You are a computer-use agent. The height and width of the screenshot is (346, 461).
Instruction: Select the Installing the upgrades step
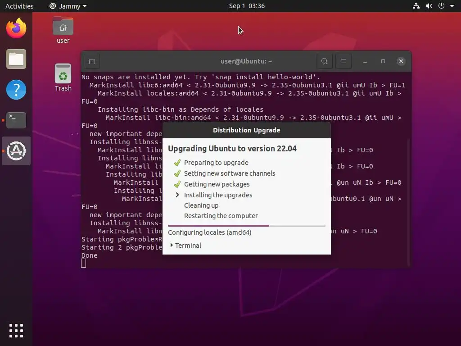pos(218,195)
